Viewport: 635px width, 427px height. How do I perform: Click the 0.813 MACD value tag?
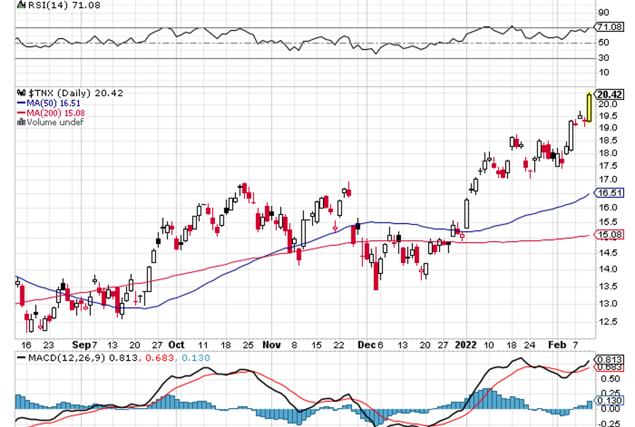[x=608, y=359]
